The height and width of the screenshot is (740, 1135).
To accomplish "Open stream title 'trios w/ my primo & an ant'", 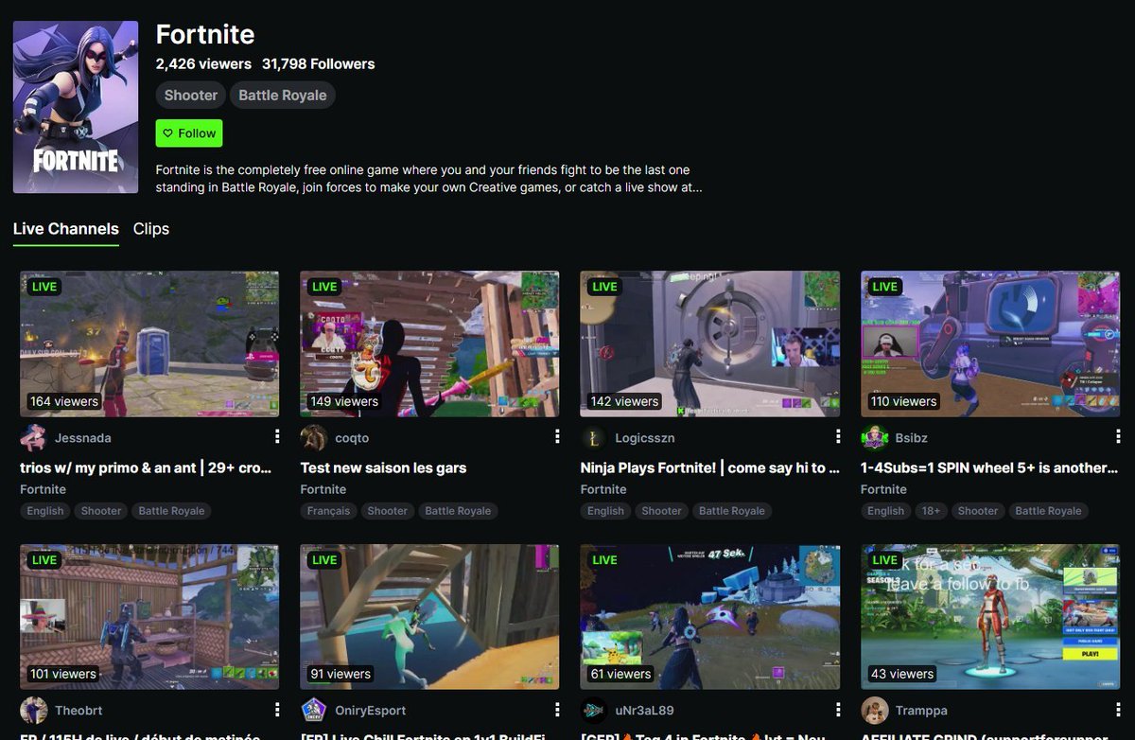I will point(147,467).
